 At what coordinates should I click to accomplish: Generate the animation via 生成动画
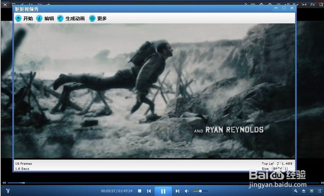71,18
